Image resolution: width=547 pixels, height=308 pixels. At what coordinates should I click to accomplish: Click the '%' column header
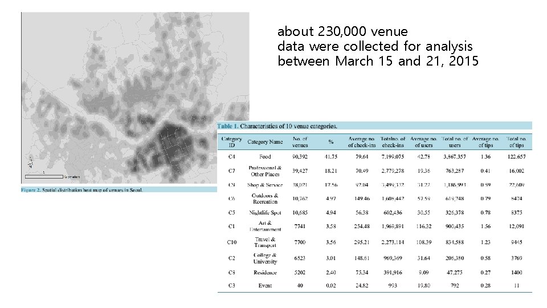tap(330, 142)
